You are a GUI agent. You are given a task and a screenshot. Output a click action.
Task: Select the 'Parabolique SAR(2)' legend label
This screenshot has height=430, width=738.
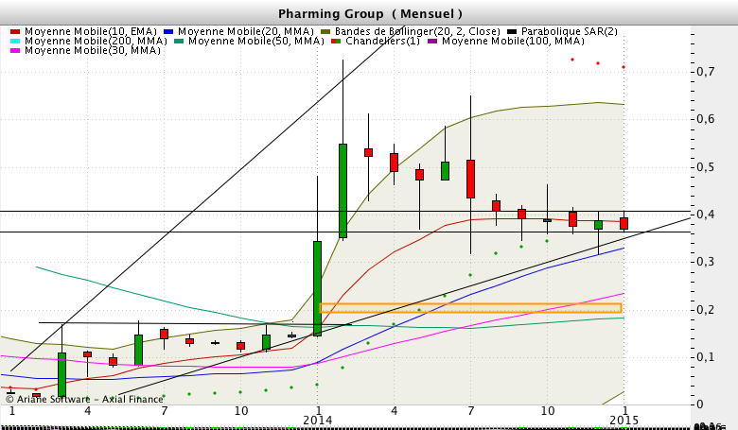tap(570, 31)
